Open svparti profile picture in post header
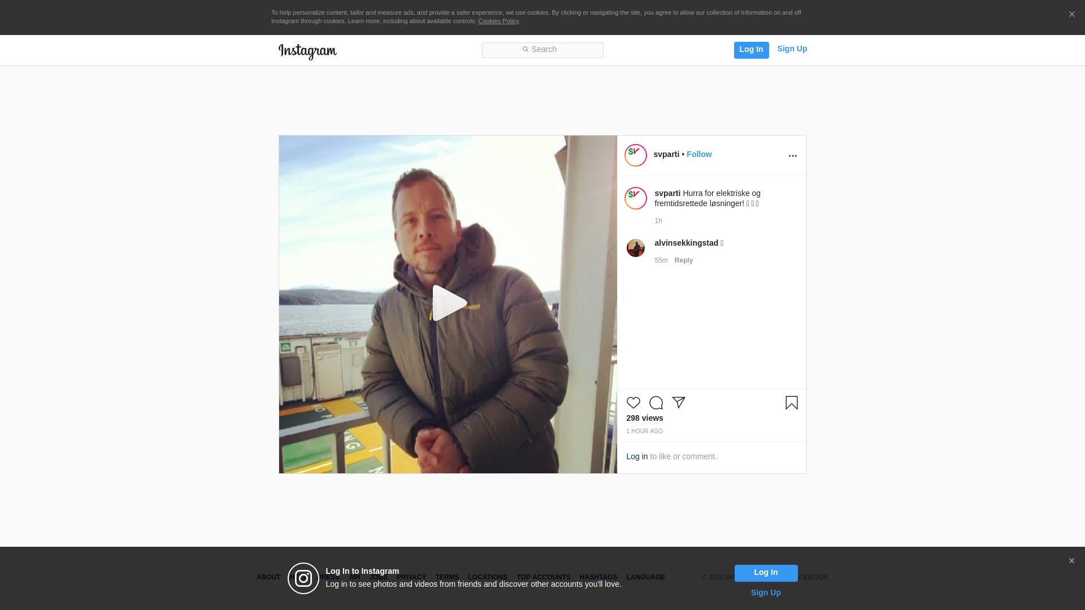 click(636, 155)
